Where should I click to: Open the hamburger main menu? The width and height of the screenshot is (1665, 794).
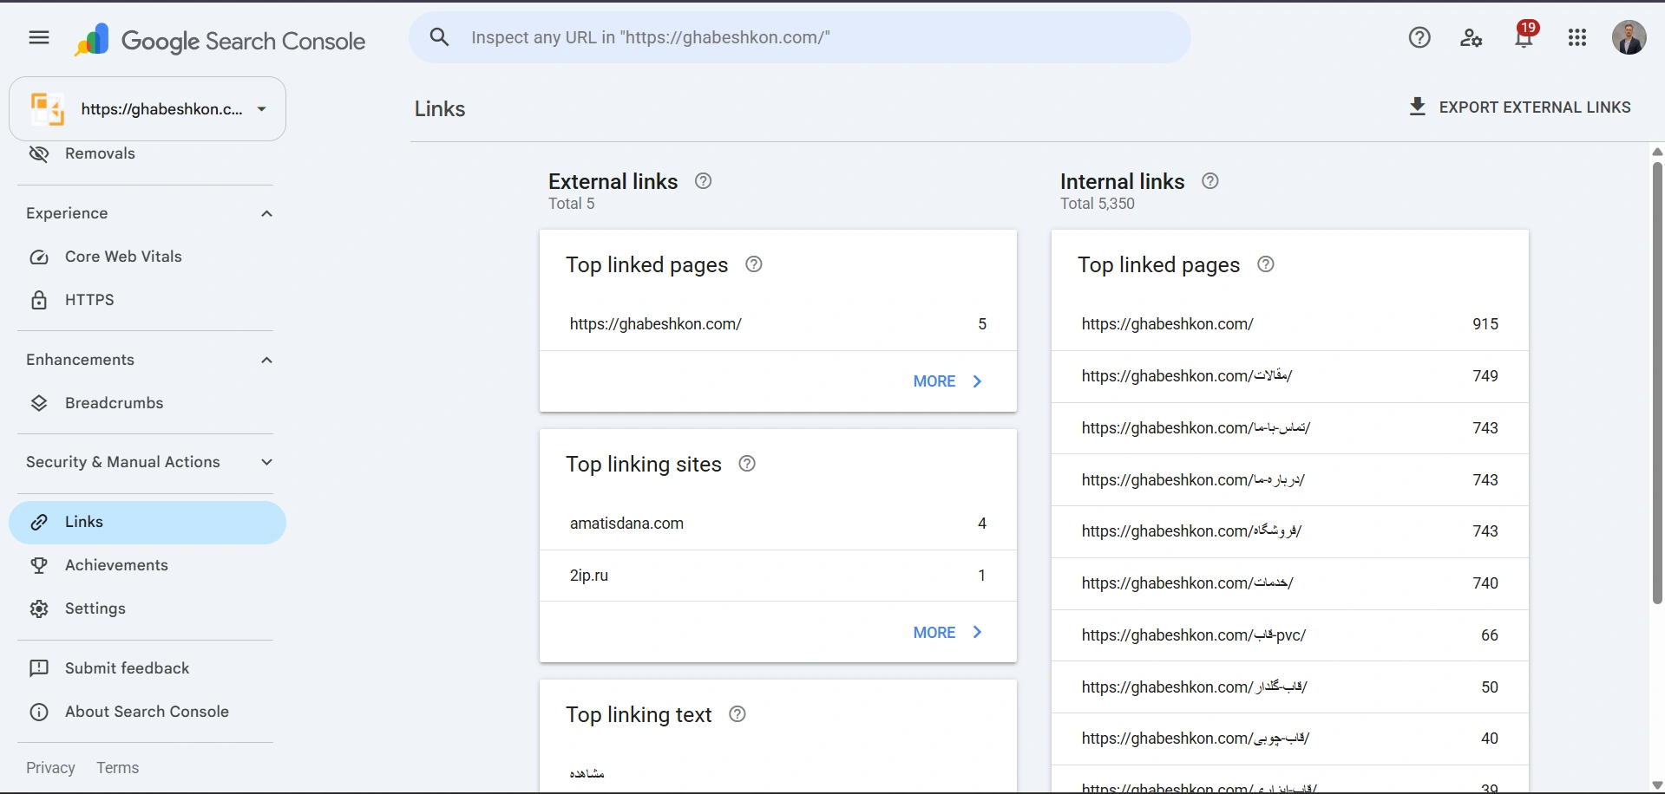(x=39, y=37)
